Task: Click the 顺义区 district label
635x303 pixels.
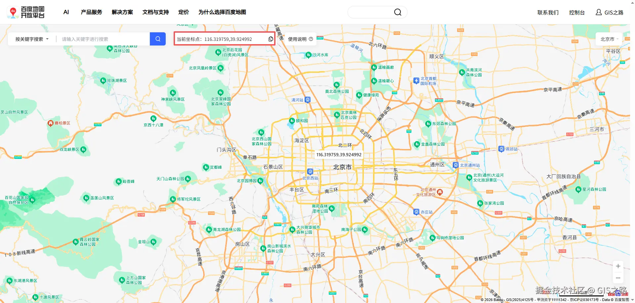Action: [437, 56]
